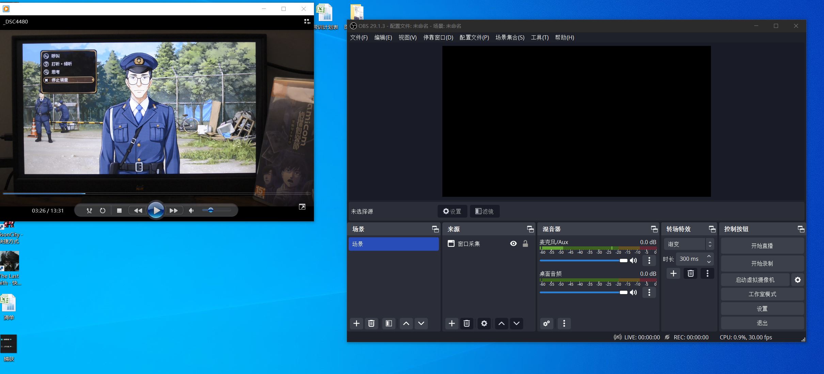Open the 停靠窗口(D) menu

point(438,37)
